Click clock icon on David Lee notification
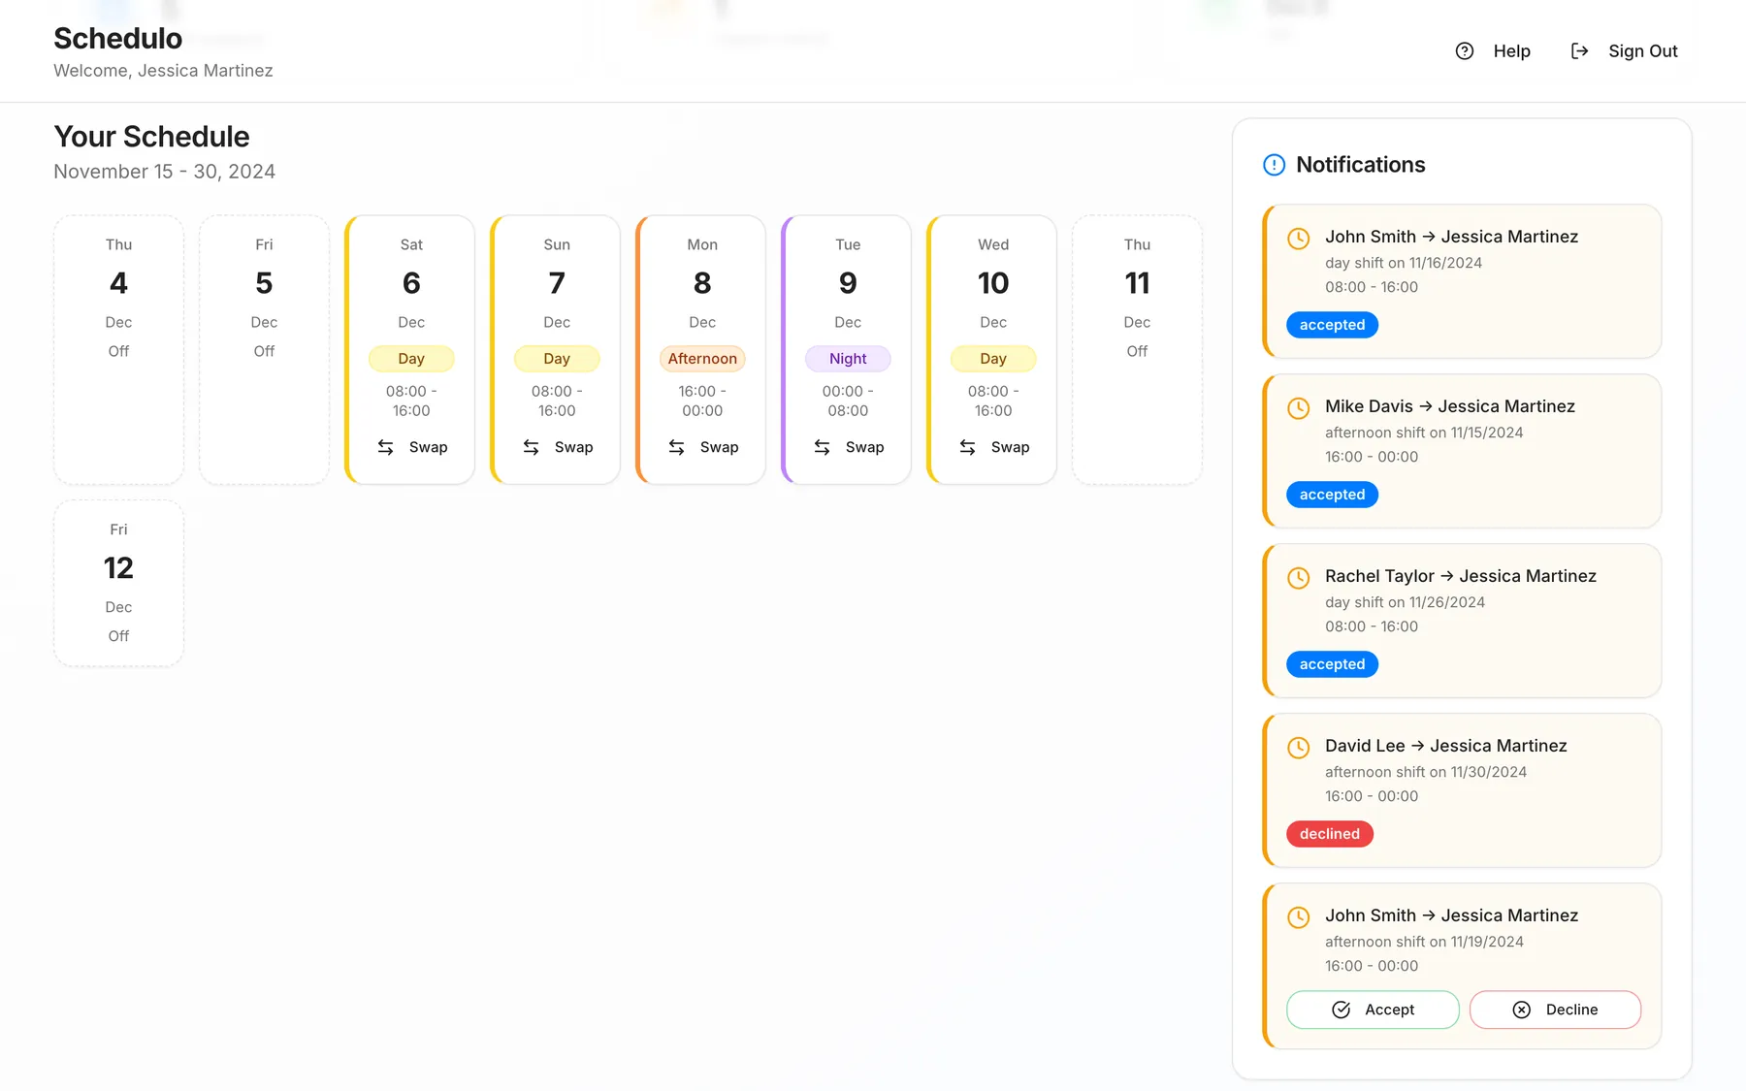The width and height of the screenshot is (1746, 1091). 1298,748
